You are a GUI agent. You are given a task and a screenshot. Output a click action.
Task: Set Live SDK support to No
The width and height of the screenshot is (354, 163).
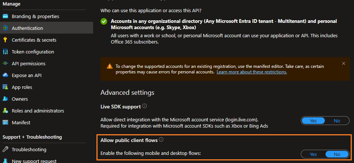click(337, 121)
